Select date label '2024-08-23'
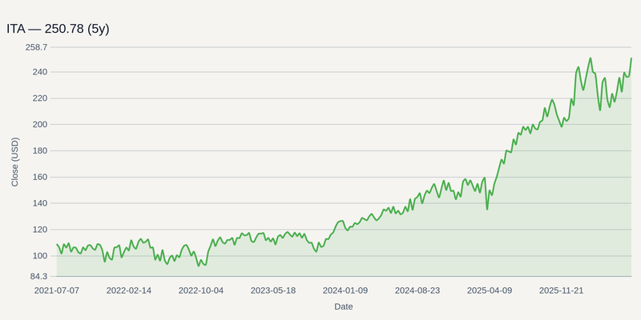Screen dimensions: 641x320 point(417,290)
